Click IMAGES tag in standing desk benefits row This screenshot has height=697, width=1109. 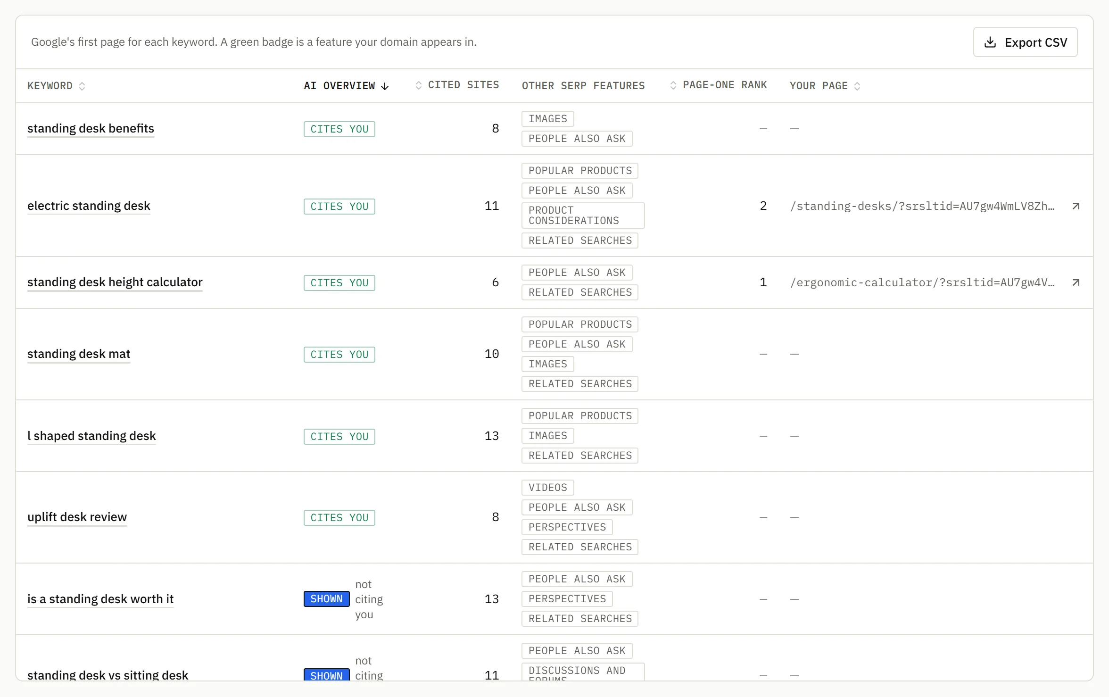pyautogui.click(x=547, y=119)
